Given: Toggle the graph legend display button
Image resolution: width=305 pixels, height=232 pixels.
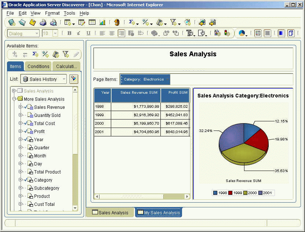Looking at the screenshot, I should [x=258, y=33].
